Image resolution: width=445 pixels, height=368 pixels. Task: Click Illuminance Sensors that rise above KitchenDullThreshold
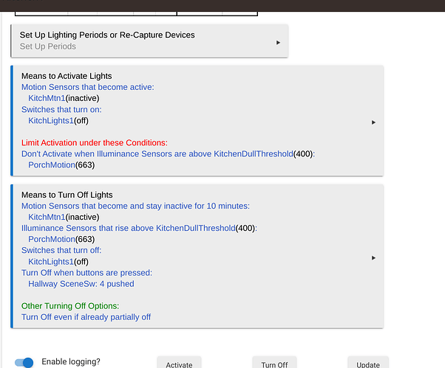point(139,228)
